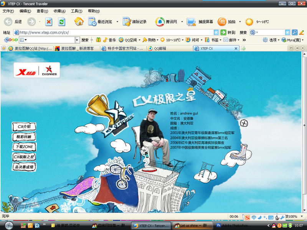Open the Adobe Photoshop taskbar item
Viewport: 307px width, 230px height.
pos(233,225)
